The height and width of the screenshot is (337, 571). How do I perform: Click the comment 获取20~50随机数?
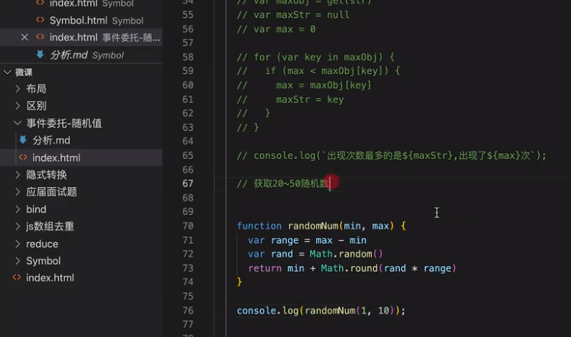284,183
